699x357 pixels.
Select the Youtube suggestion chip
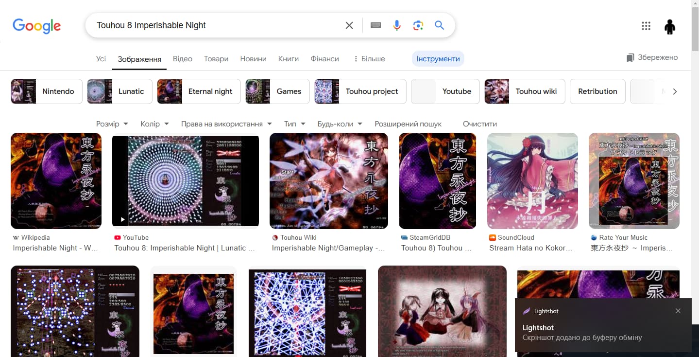(x=445, y=91)
